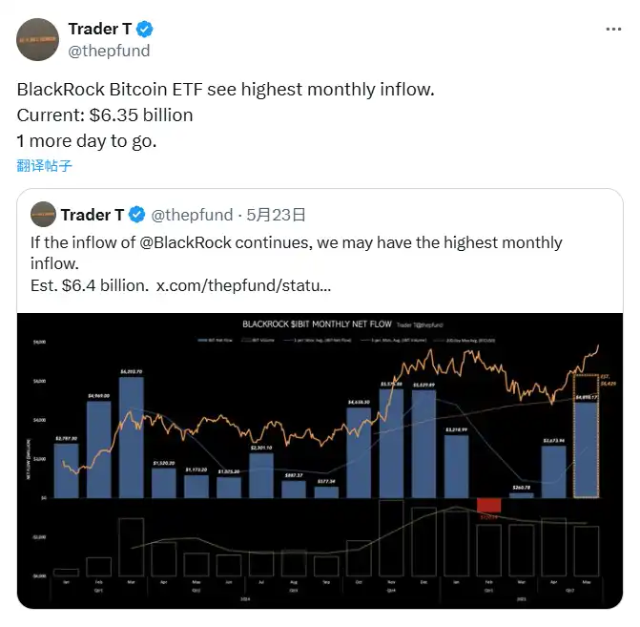The height and width of the screenshot is (627, 640).
Task: Click the verified badge in the quoted post
Action: tap(137, 215)
